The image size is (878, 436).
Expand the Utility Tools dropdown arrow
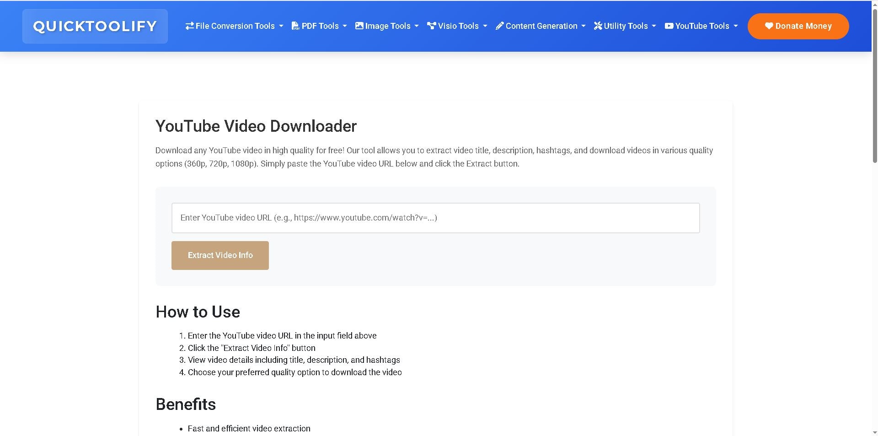pos(654,27)
